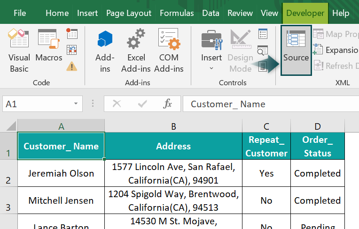Open the Insert Function fx button

tap(167, 104)
